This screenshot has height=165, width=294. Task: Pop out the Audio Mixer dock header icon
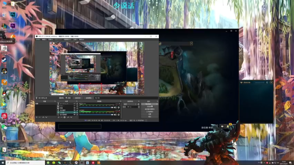(121, 101)
